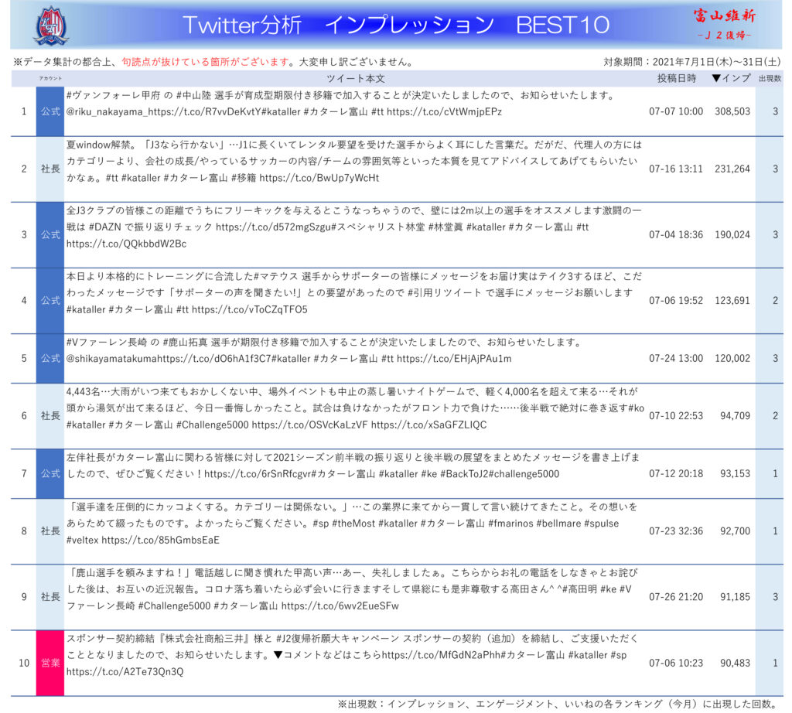792x713 pixels.
Task: Click the #中山陸 hashtag
Action: coord(194,95)
